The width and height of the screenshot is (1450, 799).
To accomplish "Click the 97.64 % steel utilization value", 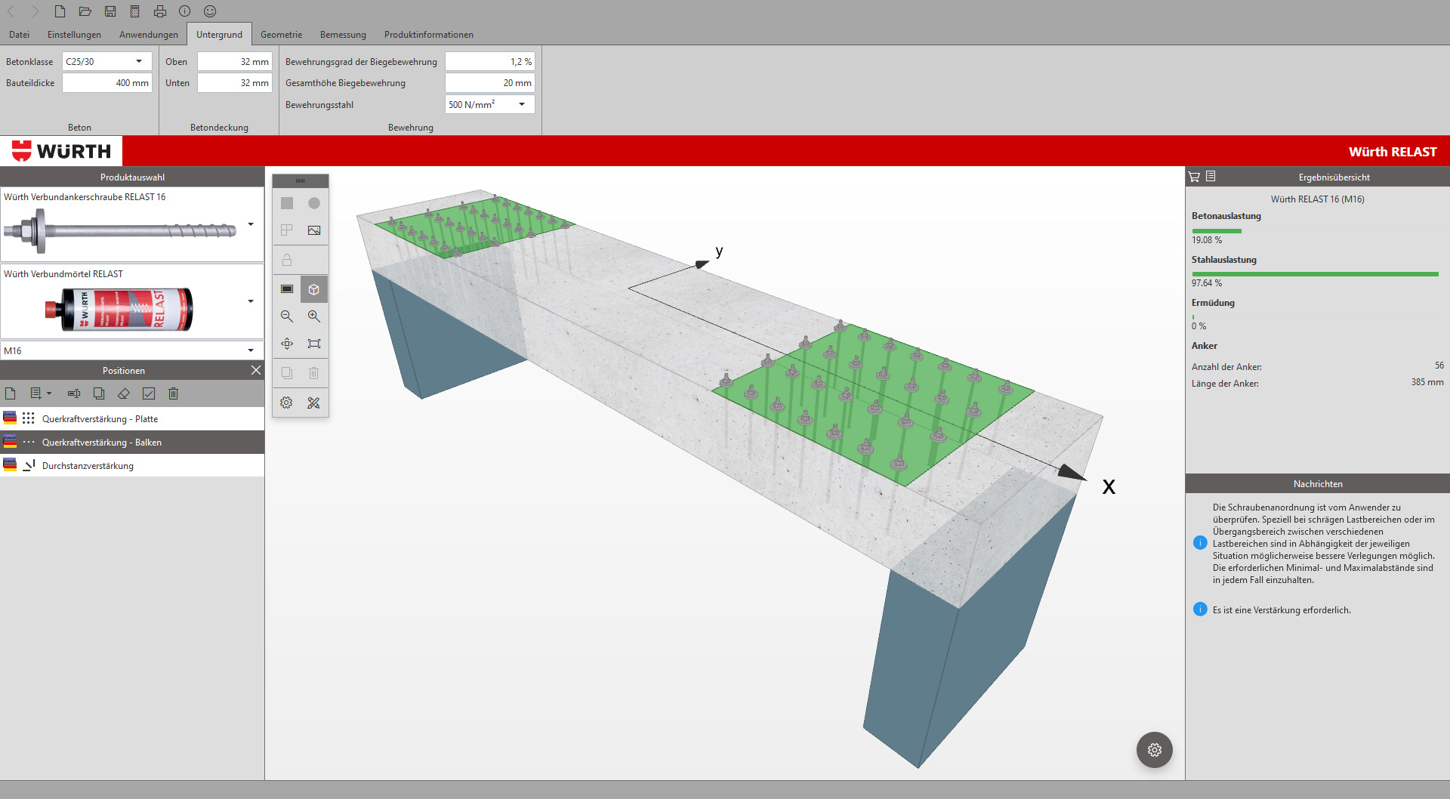I will [1207, 283].
